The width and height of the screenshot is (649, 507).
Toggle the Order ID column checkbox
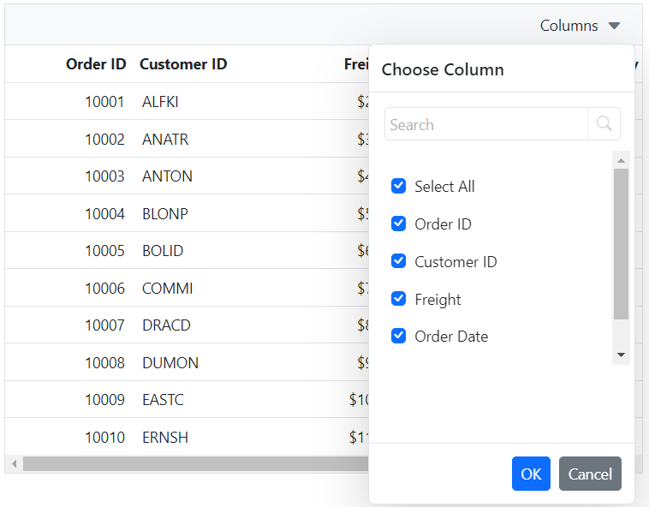(x=399, y=224)
